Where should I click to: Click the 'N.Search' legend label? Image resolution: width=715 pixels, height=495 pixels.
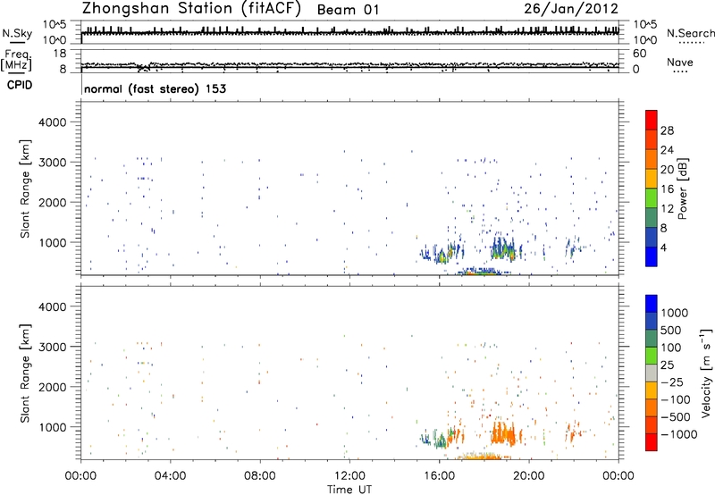point(690,33)
